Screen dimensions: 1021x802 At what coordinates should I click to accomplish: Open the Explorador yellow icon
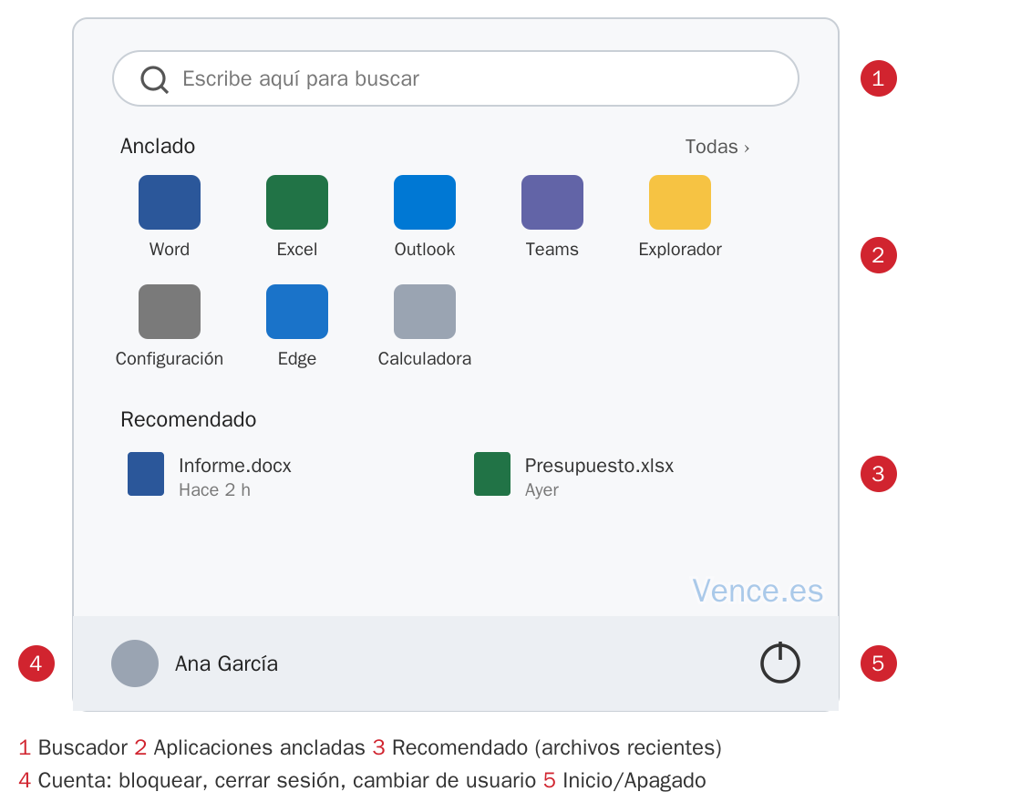tap(680, 201)
